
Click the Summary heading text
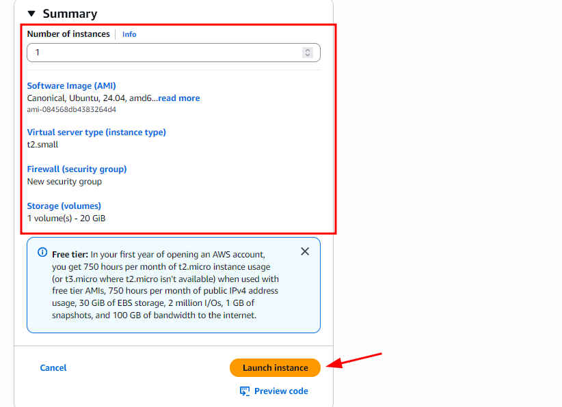[x=70, y=14]
